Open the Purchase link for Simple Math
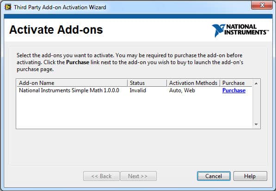The image size is (276, 191). click(234, 90)
